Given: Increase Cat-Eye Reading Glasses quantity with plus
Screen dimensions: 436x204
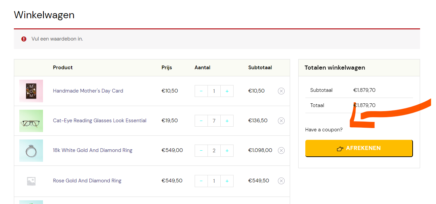Looking at the screenshot, I should [227, 121].
